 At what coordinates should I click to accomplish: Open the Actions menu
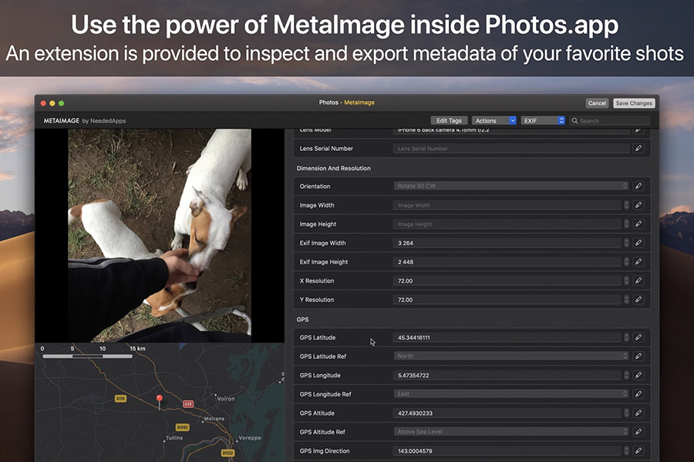tap(494, 120)
